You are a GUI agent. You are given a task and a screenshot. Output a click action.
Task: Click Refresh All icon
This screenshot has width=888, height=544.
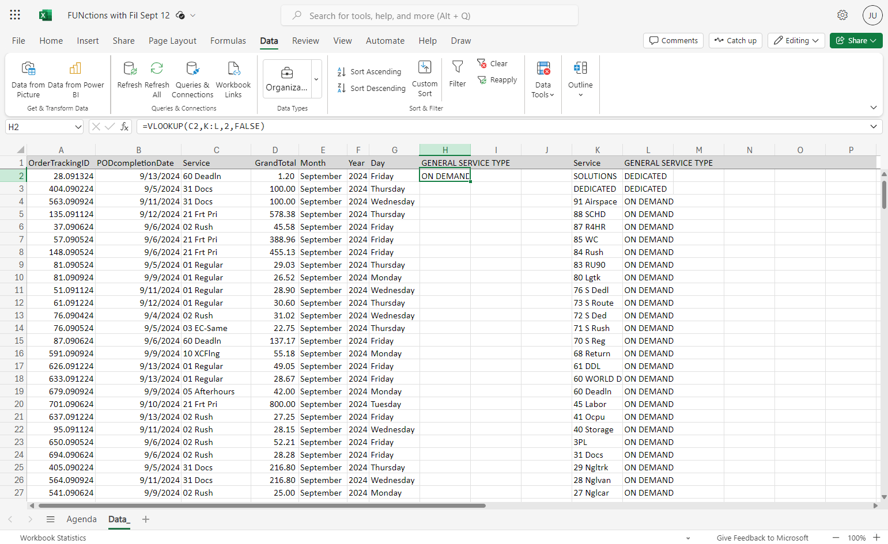coord(157,79)
